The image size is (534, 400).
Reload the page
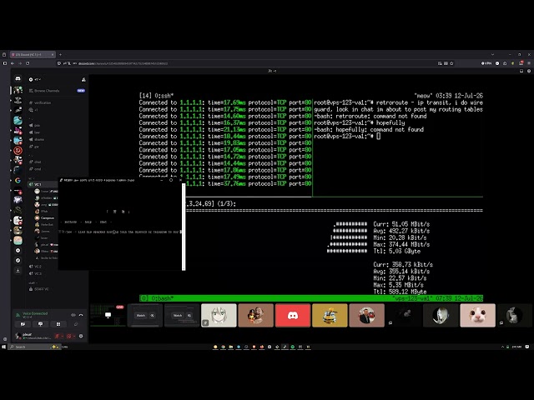coord(28,63)
